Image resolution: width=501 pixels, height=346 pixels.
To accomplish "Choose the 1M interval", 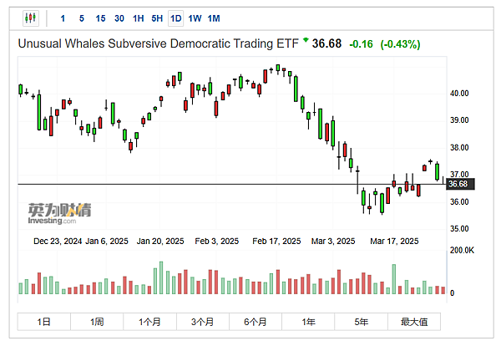I will click(214, 18).
